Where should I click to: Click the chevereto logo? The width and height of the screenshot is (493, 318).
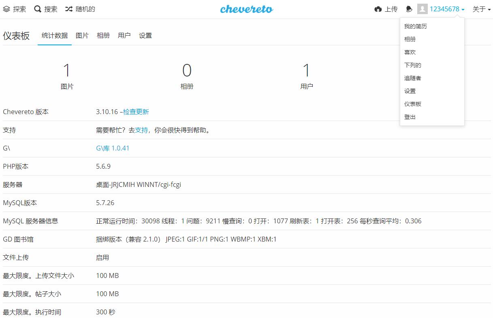click(x=247, y=9)
